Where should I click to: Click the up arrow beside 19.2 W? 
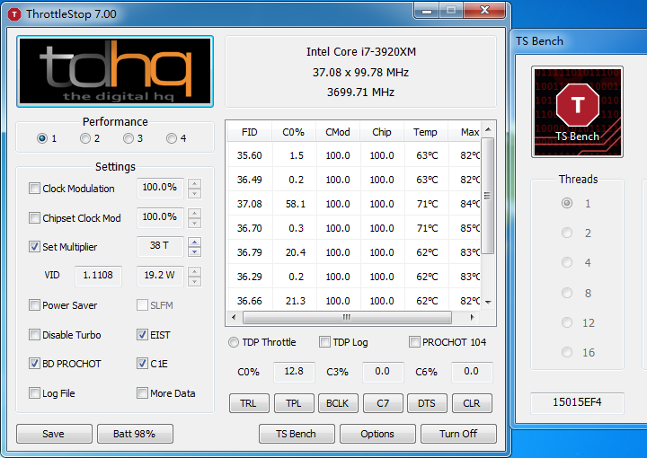click(194, 272)
